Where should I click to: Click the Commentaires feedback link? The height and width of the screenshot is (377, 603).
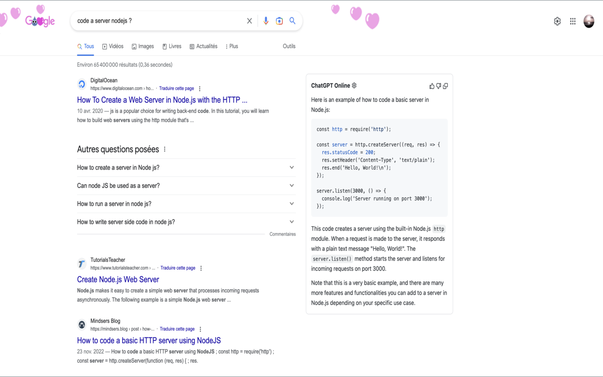click(x=283, y=234)
